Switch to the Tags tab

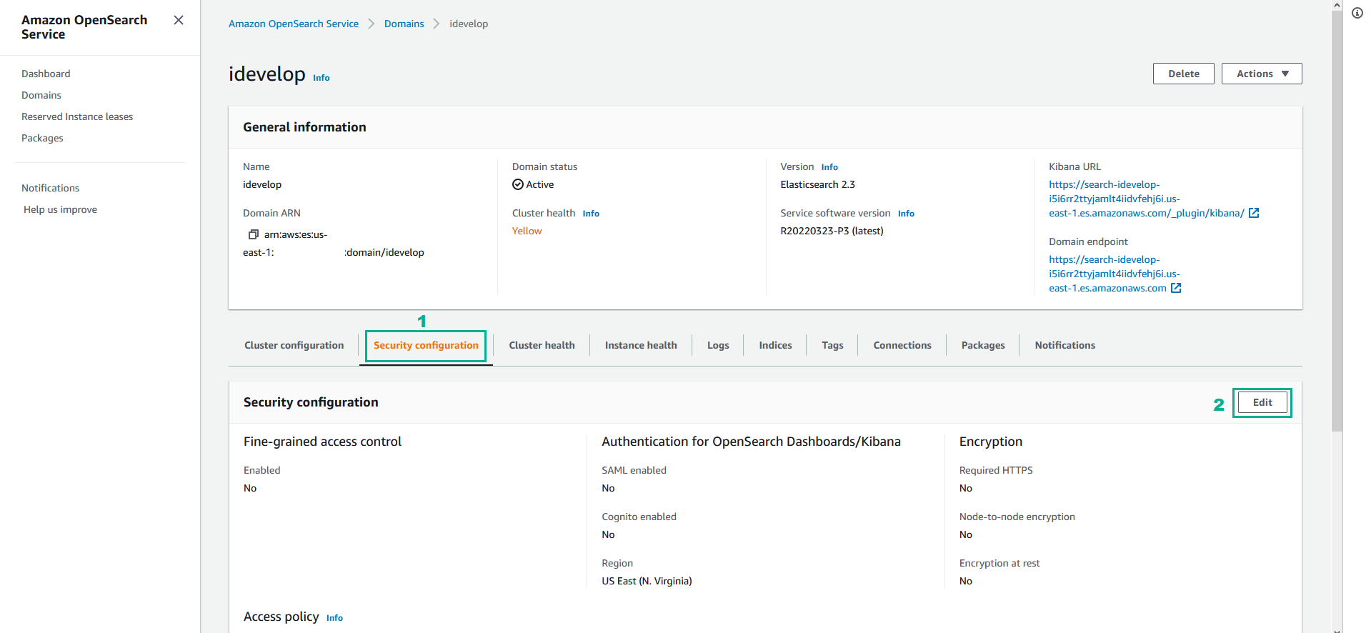point(832,345)
